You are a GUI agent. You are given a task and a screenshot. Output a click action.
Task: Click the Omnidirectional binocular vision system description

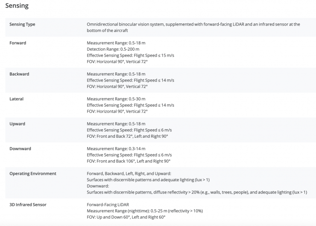tap(193, 27)
